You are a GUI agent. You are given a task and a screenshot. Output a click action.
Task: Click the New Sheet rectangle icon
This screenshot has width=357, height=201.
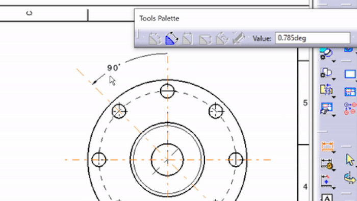pos(350,74)
